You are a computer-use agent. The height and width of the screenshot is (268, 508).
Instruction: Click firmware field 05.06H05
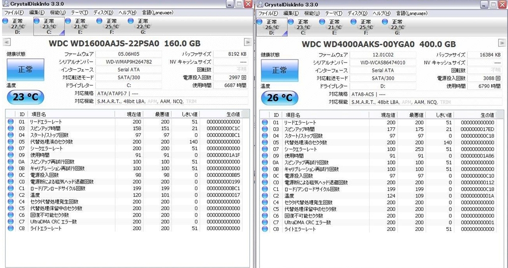point(128,54)
